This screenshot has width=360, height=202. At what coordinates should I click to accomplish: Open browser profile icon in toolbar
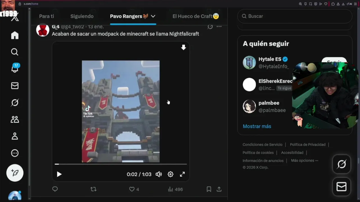tap(338, 4)
